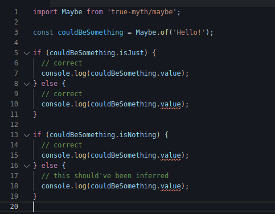
Task: Click line number 12 in the gutter
Action: point(14,125)
